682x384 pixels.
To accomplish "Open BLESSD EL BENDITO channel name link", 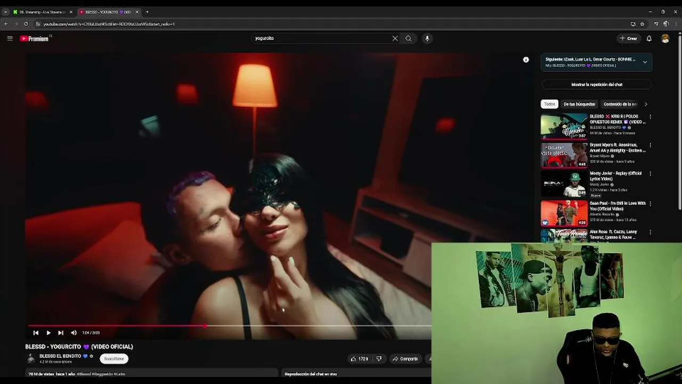I will [x=60, y=356].
